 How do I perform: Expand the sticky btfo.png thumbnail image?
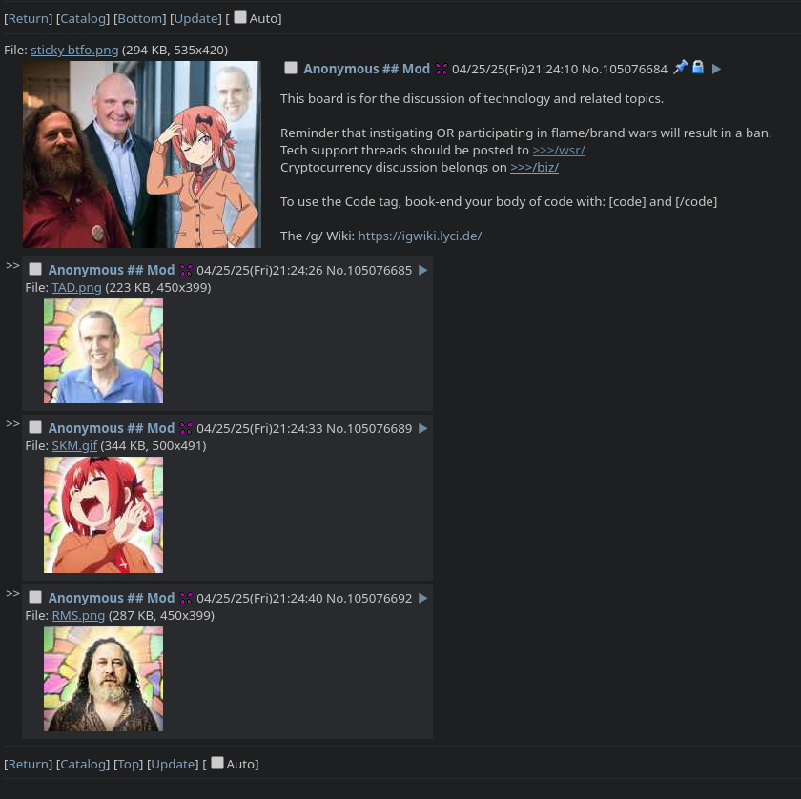coord(142,154)
